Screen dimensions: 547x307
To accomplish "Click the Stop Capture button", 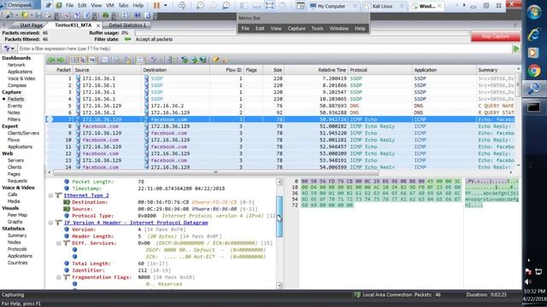I will click(496, 36).
